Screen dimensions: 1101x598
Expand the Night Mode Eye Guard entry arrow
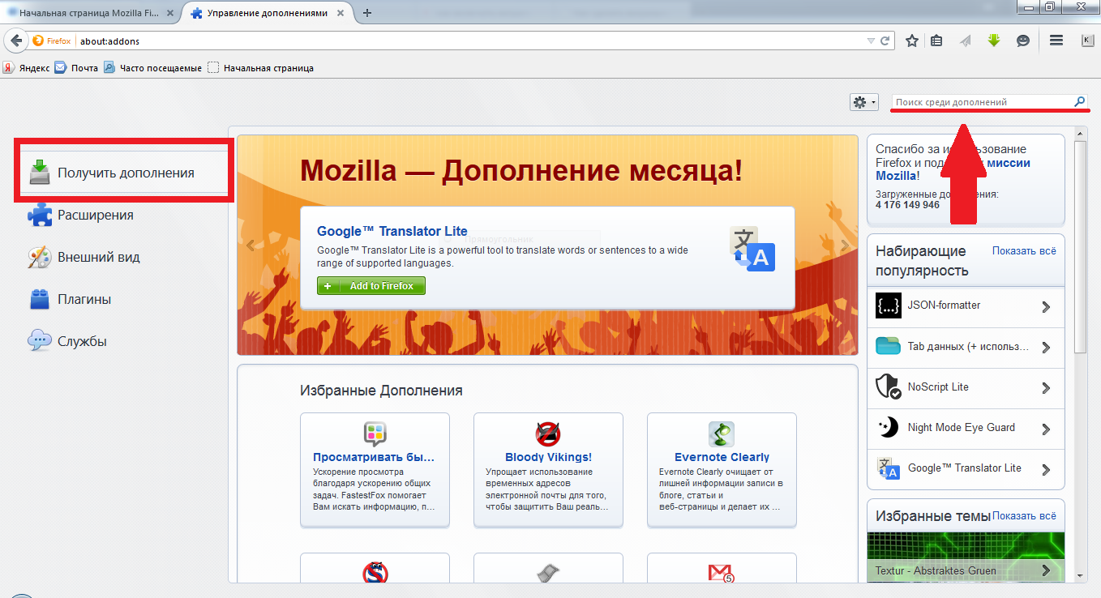tap(1046, 429)
